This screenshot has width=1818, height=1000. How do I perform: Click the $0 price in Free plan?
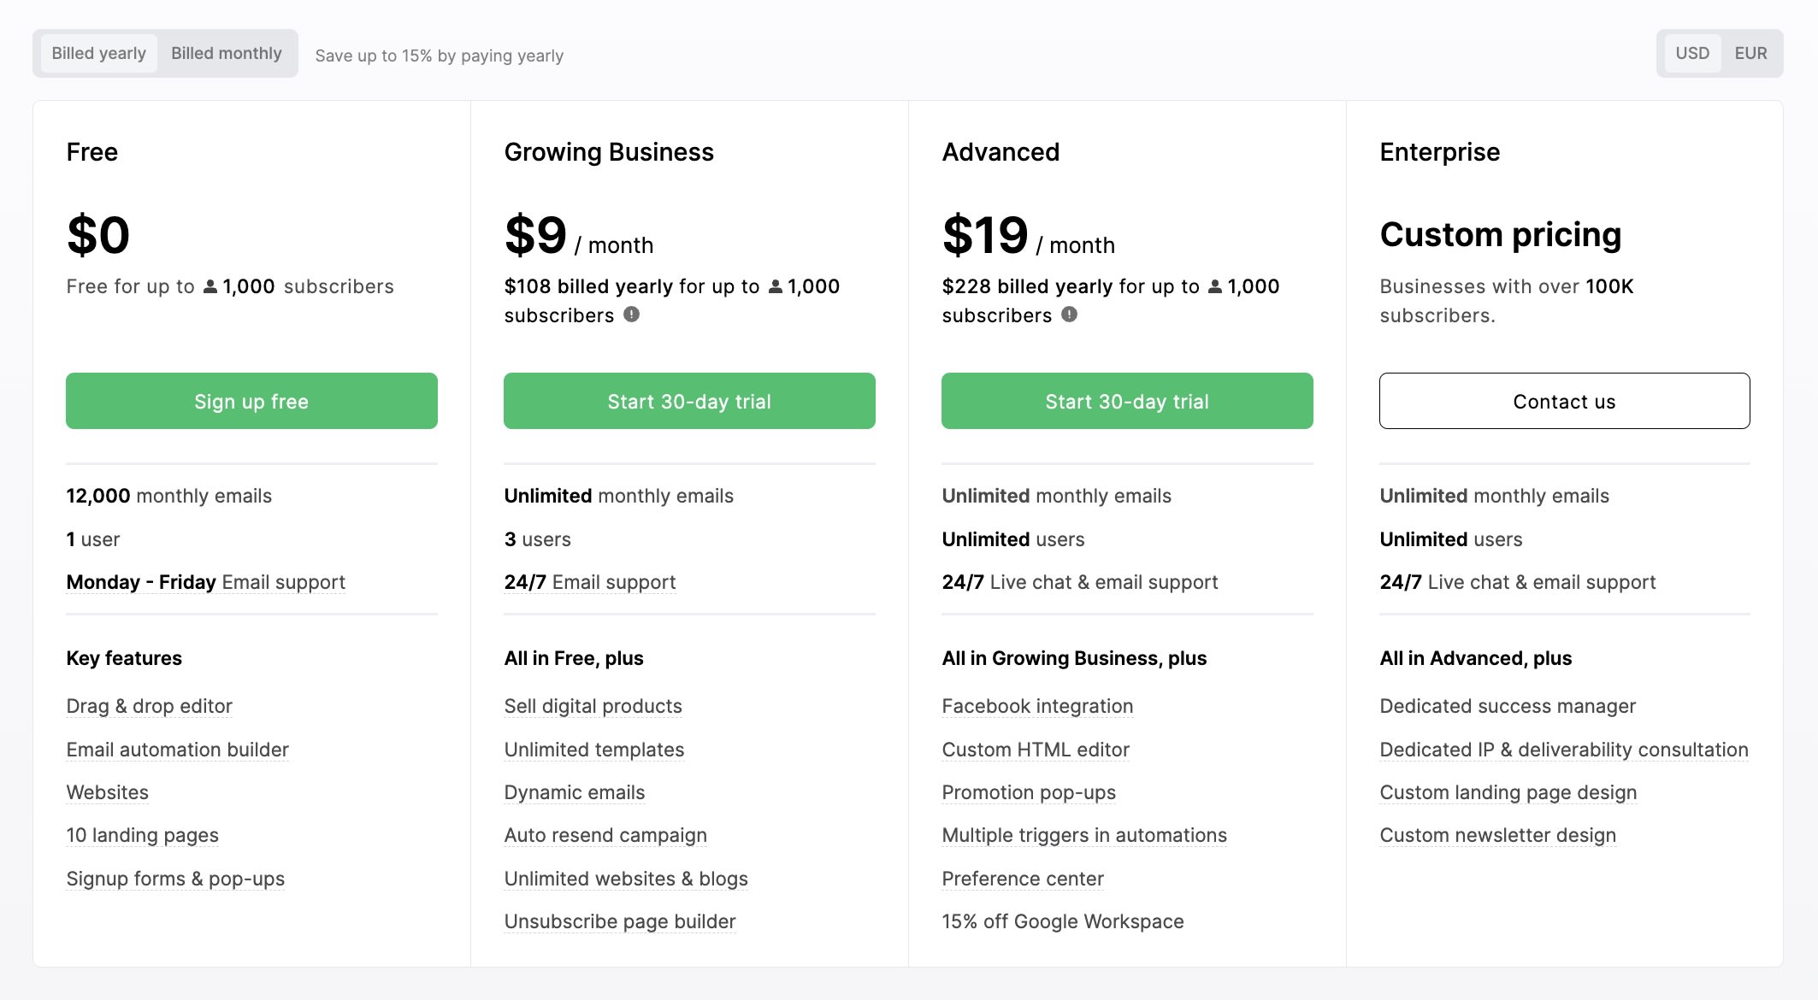[98, 235]
